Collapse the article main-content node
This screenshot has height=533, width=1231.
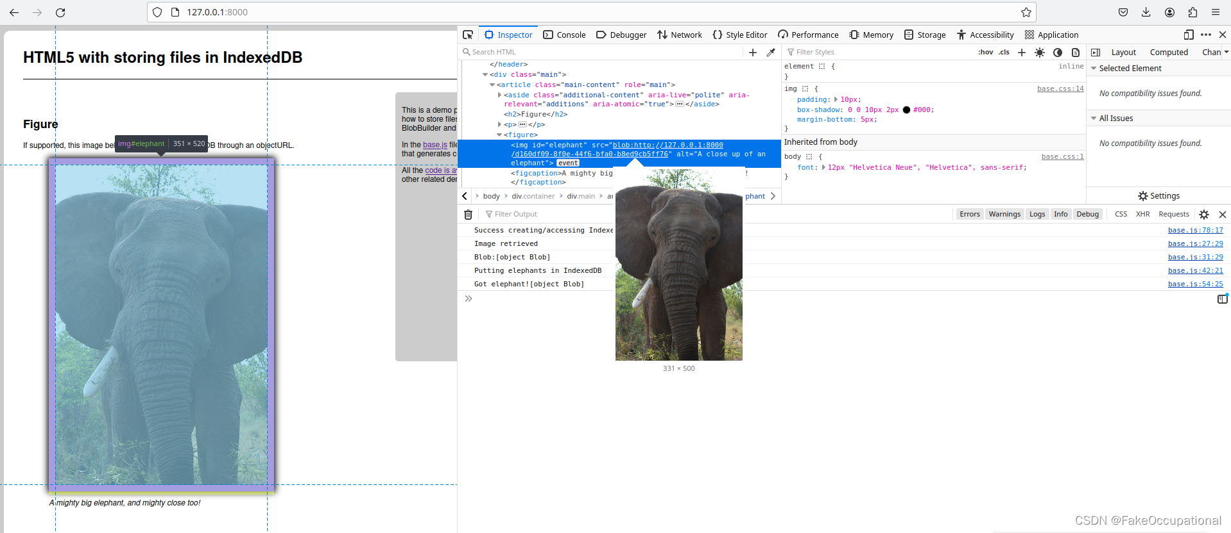[492, 85]
